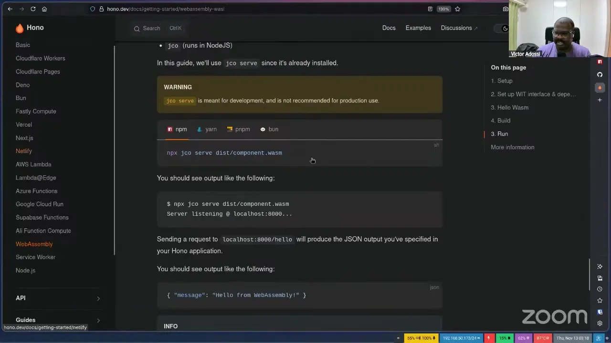Open the browser home page icon
Viewport: 611px width, 343px height.
click(x=44, y=9)
